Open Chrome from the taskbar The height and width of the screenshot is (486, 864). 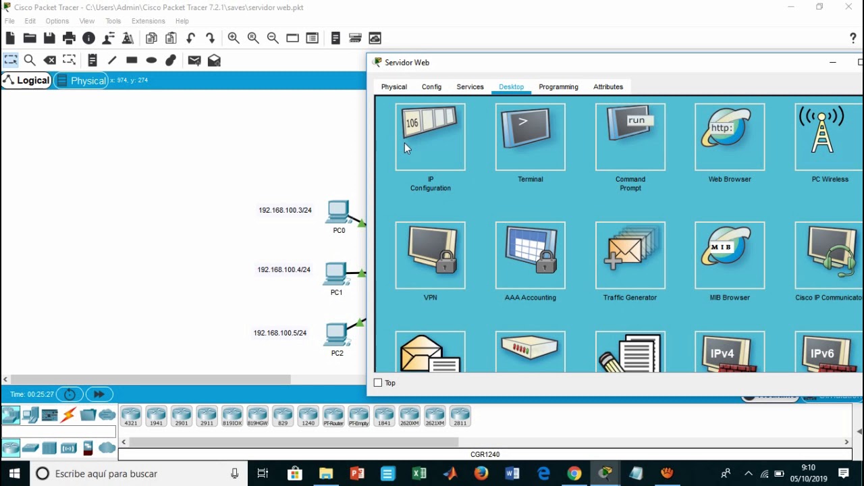click(574, 474)
